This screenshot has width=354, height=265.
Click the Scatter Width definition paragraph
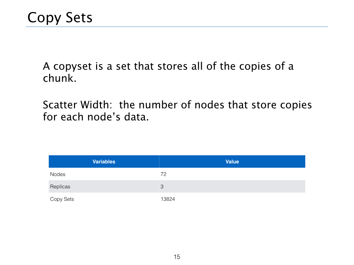click(177, 111)
